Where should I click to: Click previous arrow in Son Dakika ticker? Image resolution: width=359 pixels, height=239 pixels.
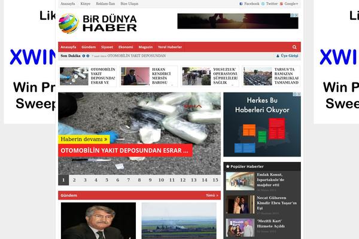click(84, 56)
